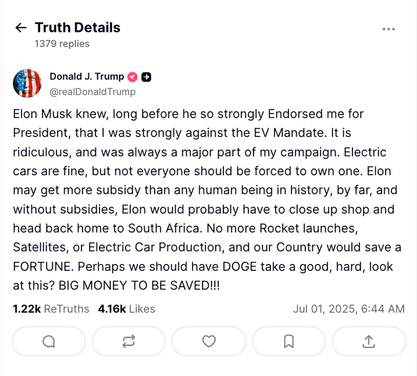This screenshot has height=376, width=417.
Task: ReTruth the post with the arrows icon
Action: [129, 342]
